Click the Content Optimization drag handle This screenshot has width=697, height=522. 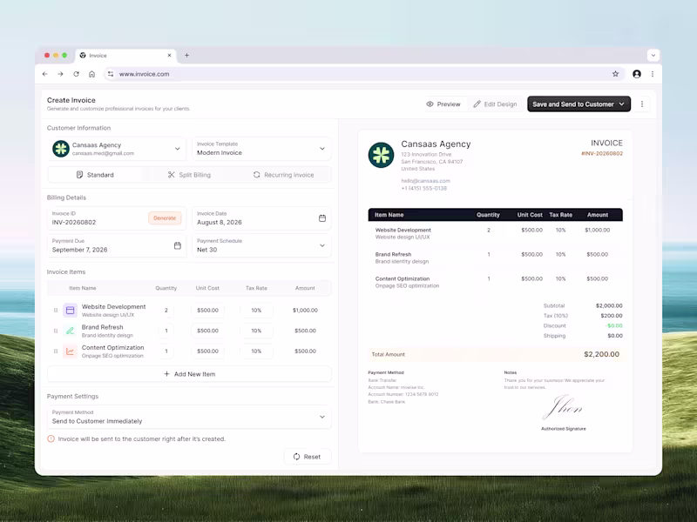pos(56,351)
